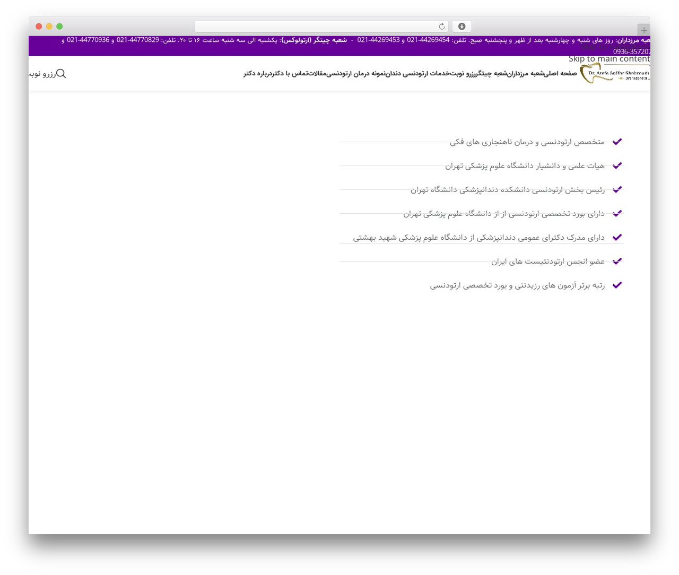The width and height of the screenshot is (679, 575).
Task: Click text عضو انجمن ارتودنتیست های ایران
Action: (x=548, y=261)
